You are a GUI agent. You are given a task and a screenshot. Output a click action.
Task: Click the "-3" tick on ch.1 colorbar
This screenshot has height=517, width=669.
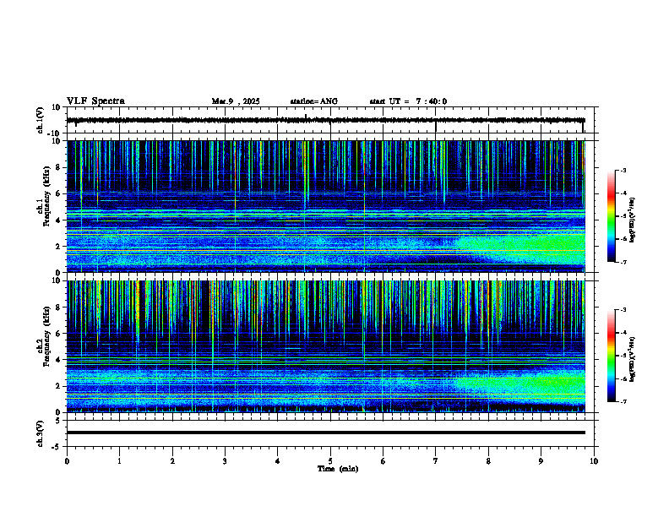623,171
